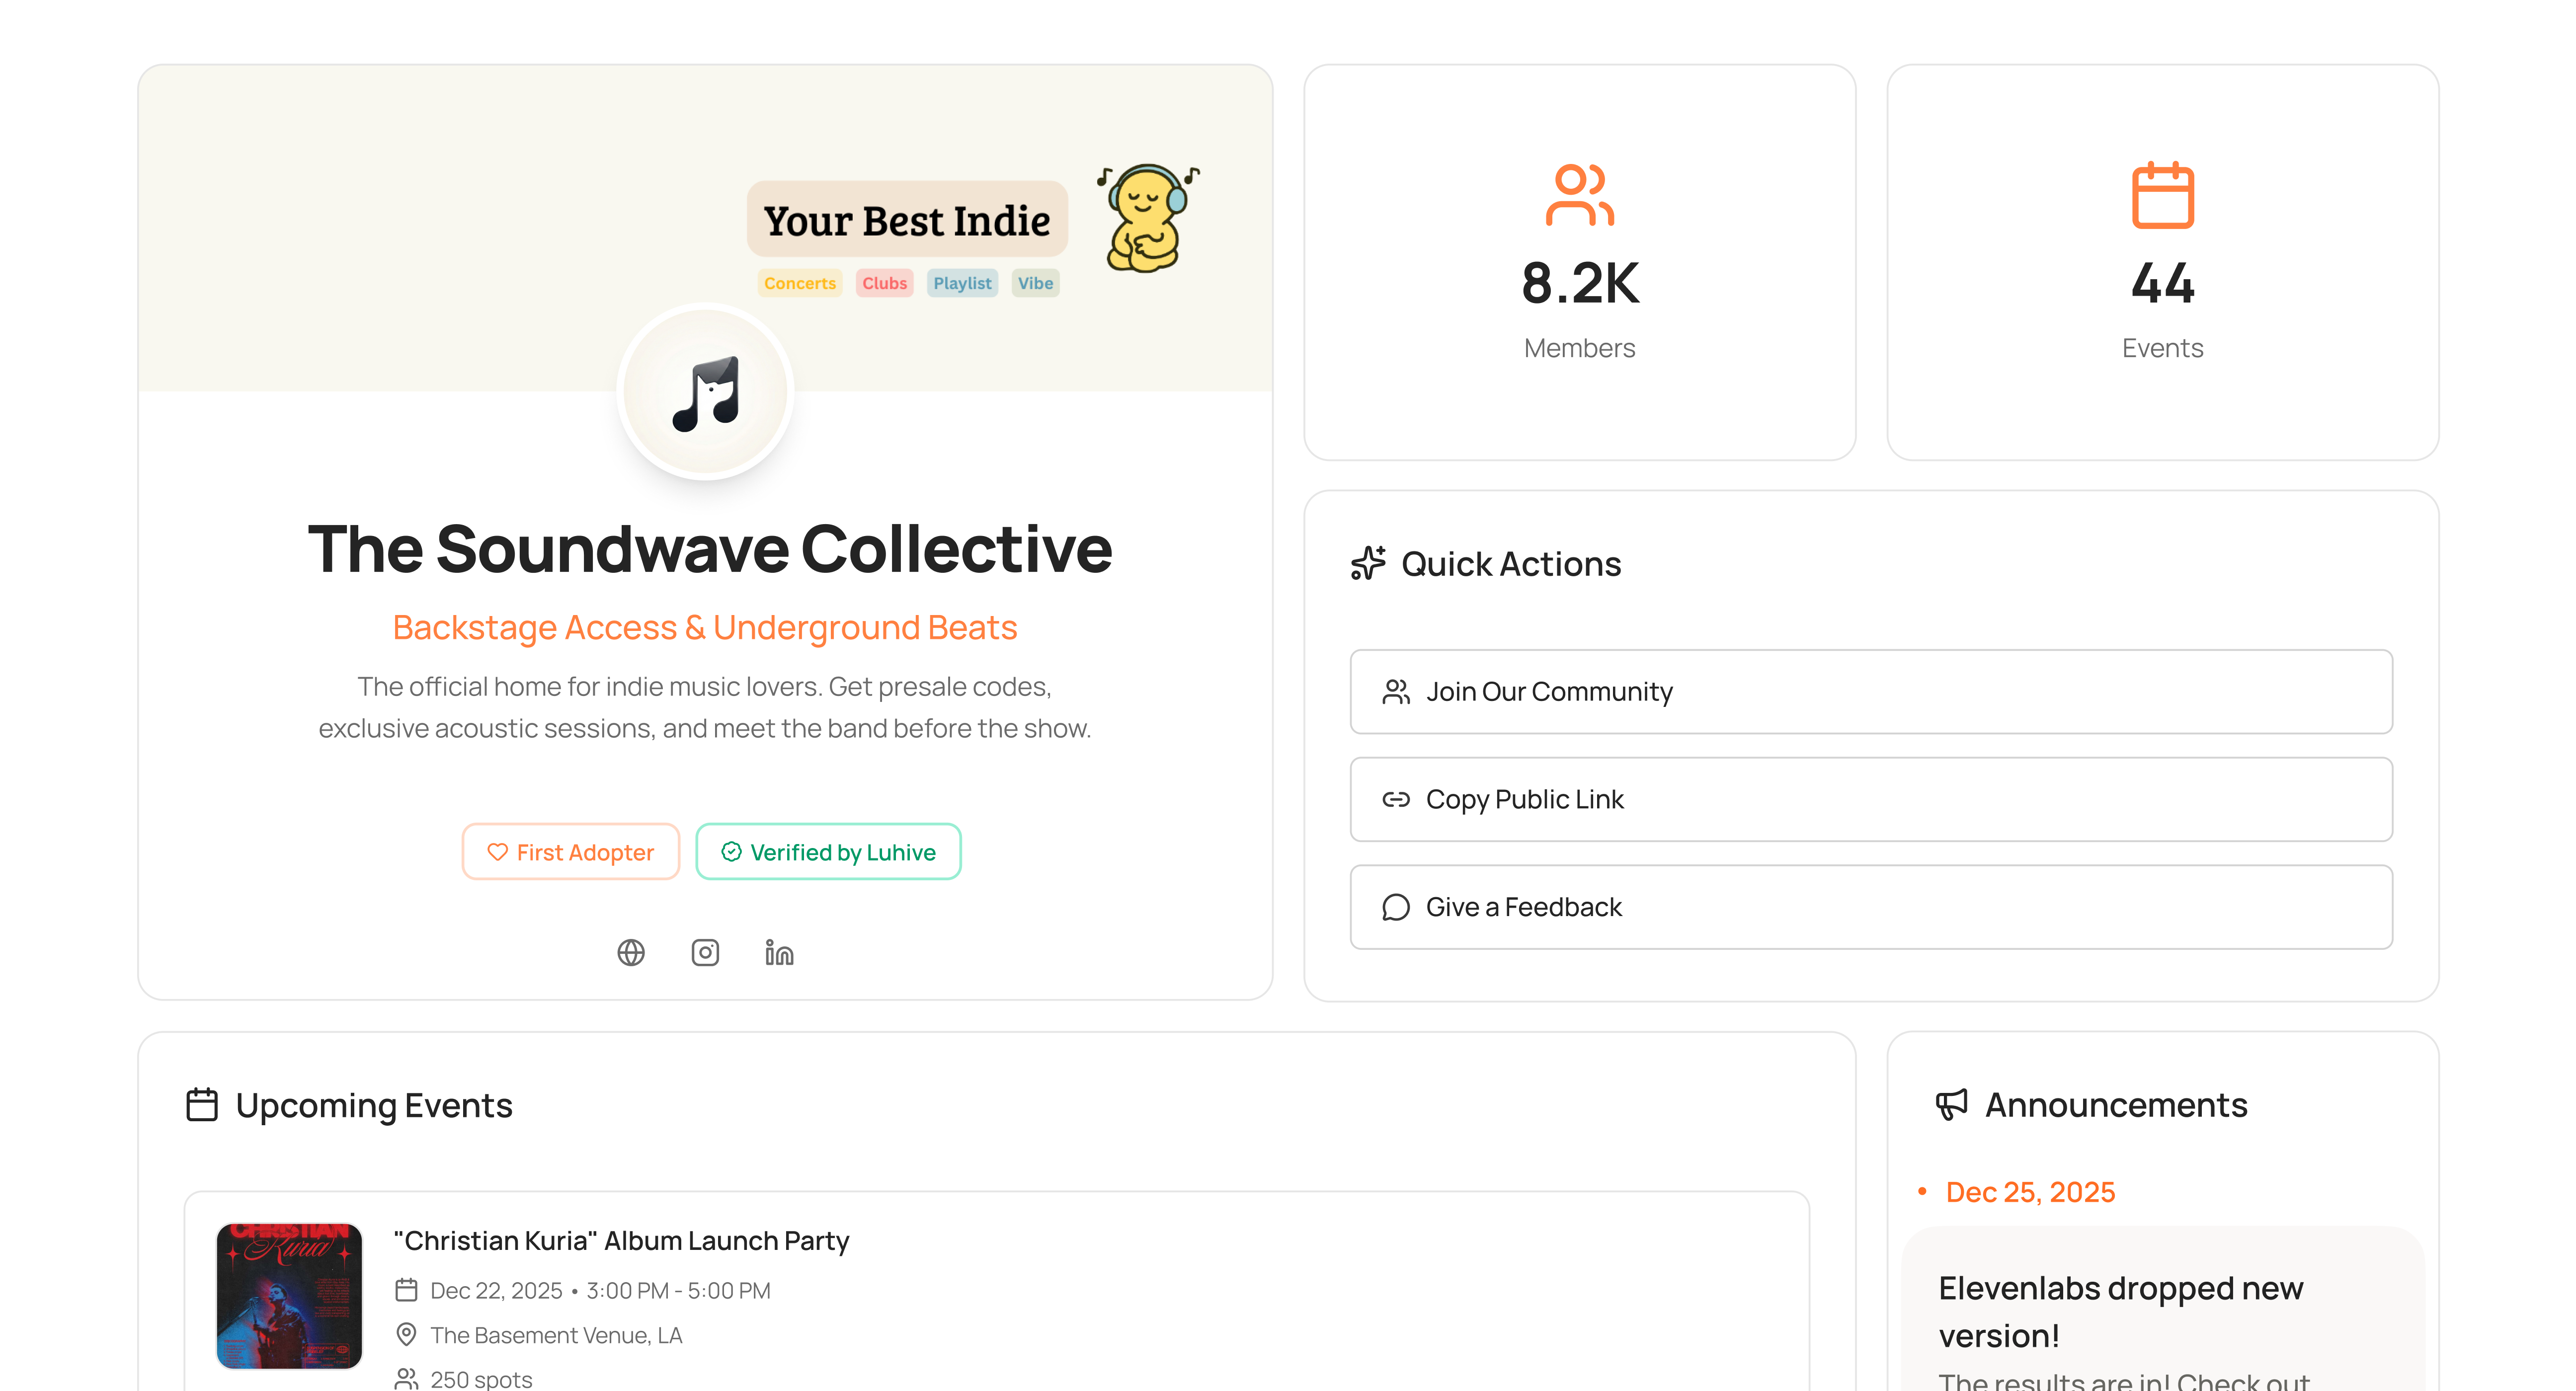Open the Christian Kuria album cover thumbnail
Viewport: 2576px width, 1391px height.
click(x=289, y=1295)
